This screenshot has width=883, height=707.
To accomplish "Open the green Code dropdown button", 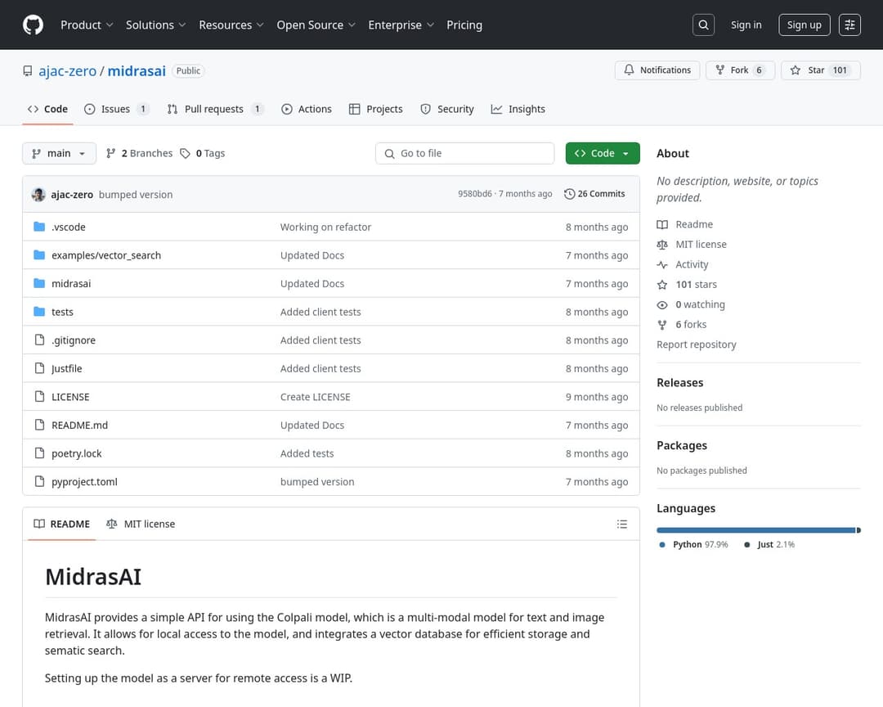I will point(603,153).
